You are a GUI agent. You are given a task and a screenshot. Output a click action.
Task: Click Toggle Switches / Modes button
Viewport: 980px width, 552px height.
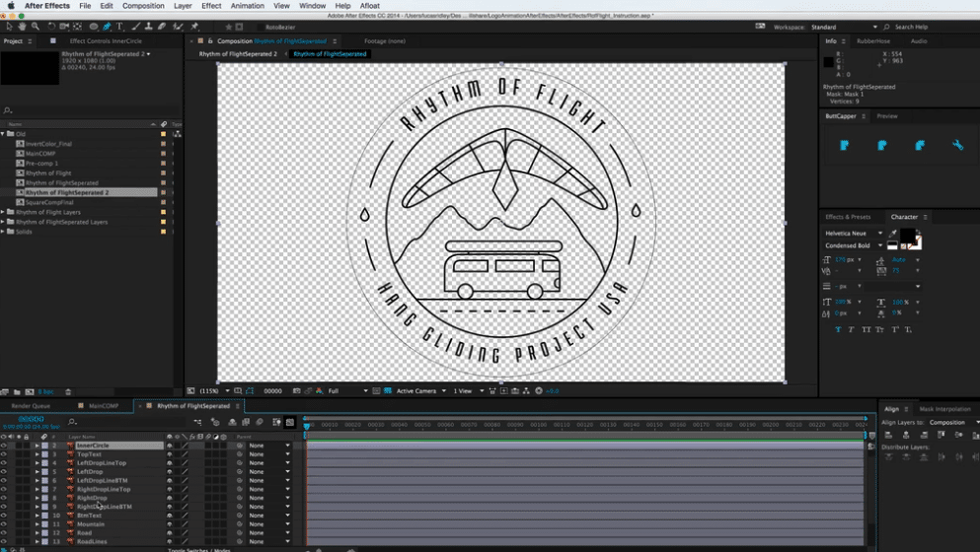198,550
